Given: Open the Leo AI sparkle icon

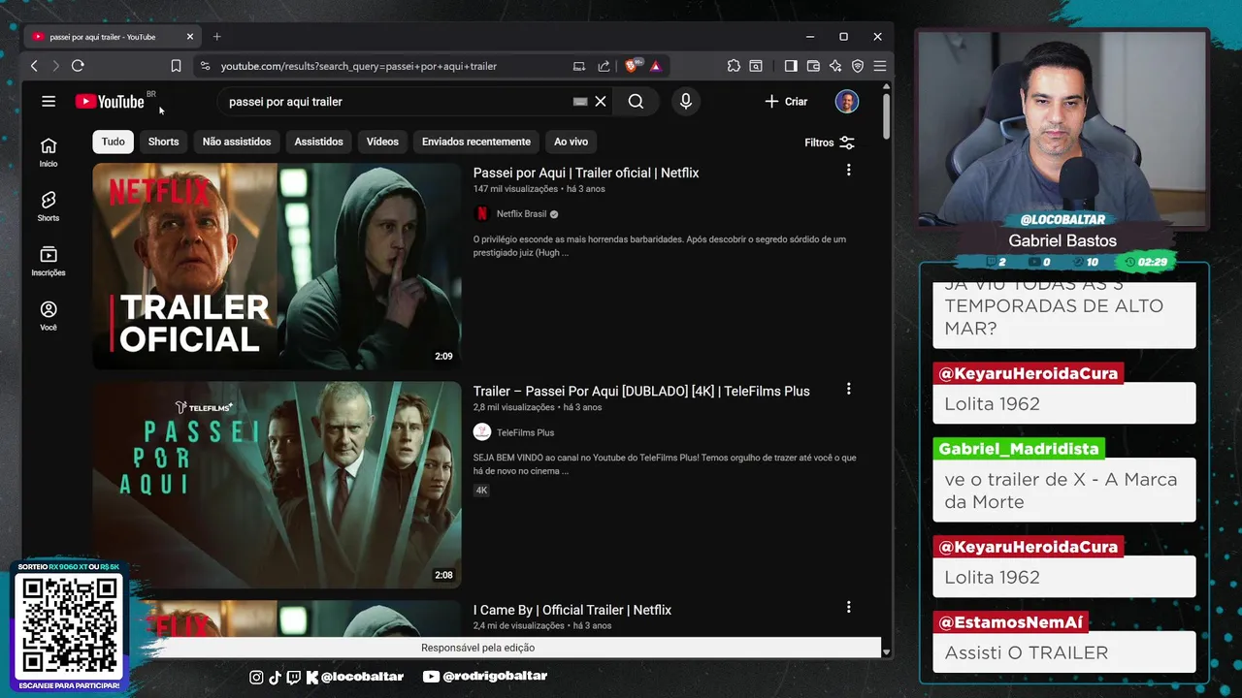Looking at the screenshot, I should (x=835, y=66).
